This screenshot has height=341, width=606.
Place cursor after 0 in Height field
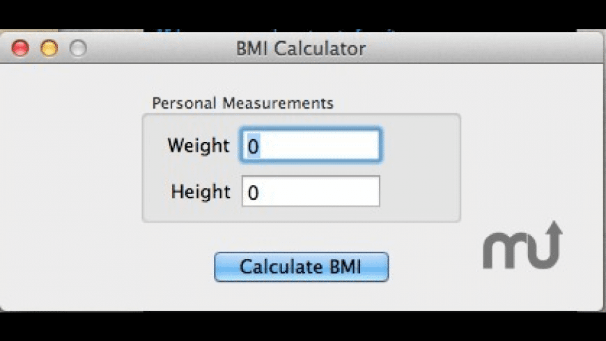pyautogui.click(x=260, y=192)
